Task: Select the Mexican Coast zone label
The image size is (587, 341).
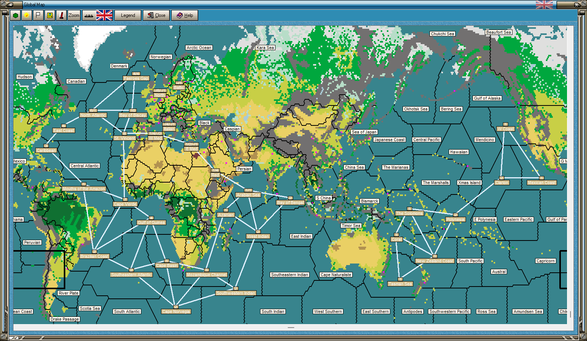Action: tap(542, 183)
